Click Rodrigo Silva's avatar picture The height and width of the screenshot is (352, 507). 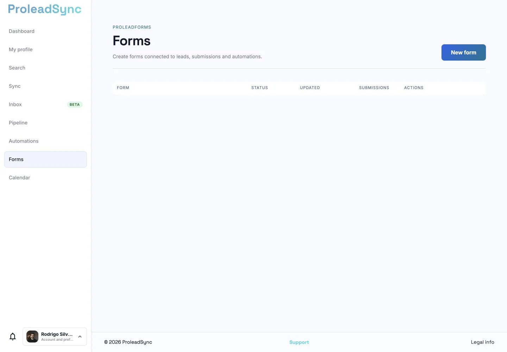pos(32,337)
